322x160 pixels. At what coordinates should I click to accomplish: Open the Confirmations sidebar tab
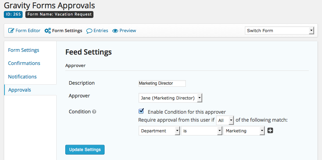pyautogui.click(x=24, y=63)
